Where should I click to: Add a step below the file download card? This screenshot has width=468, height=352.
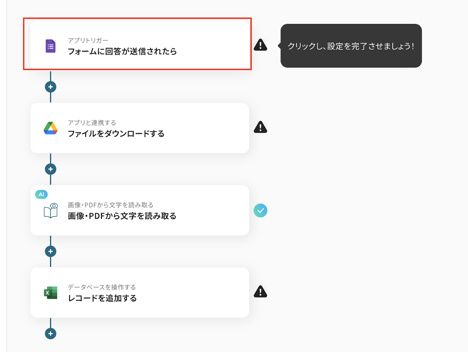pyautogui.click(x=51, y=169)
